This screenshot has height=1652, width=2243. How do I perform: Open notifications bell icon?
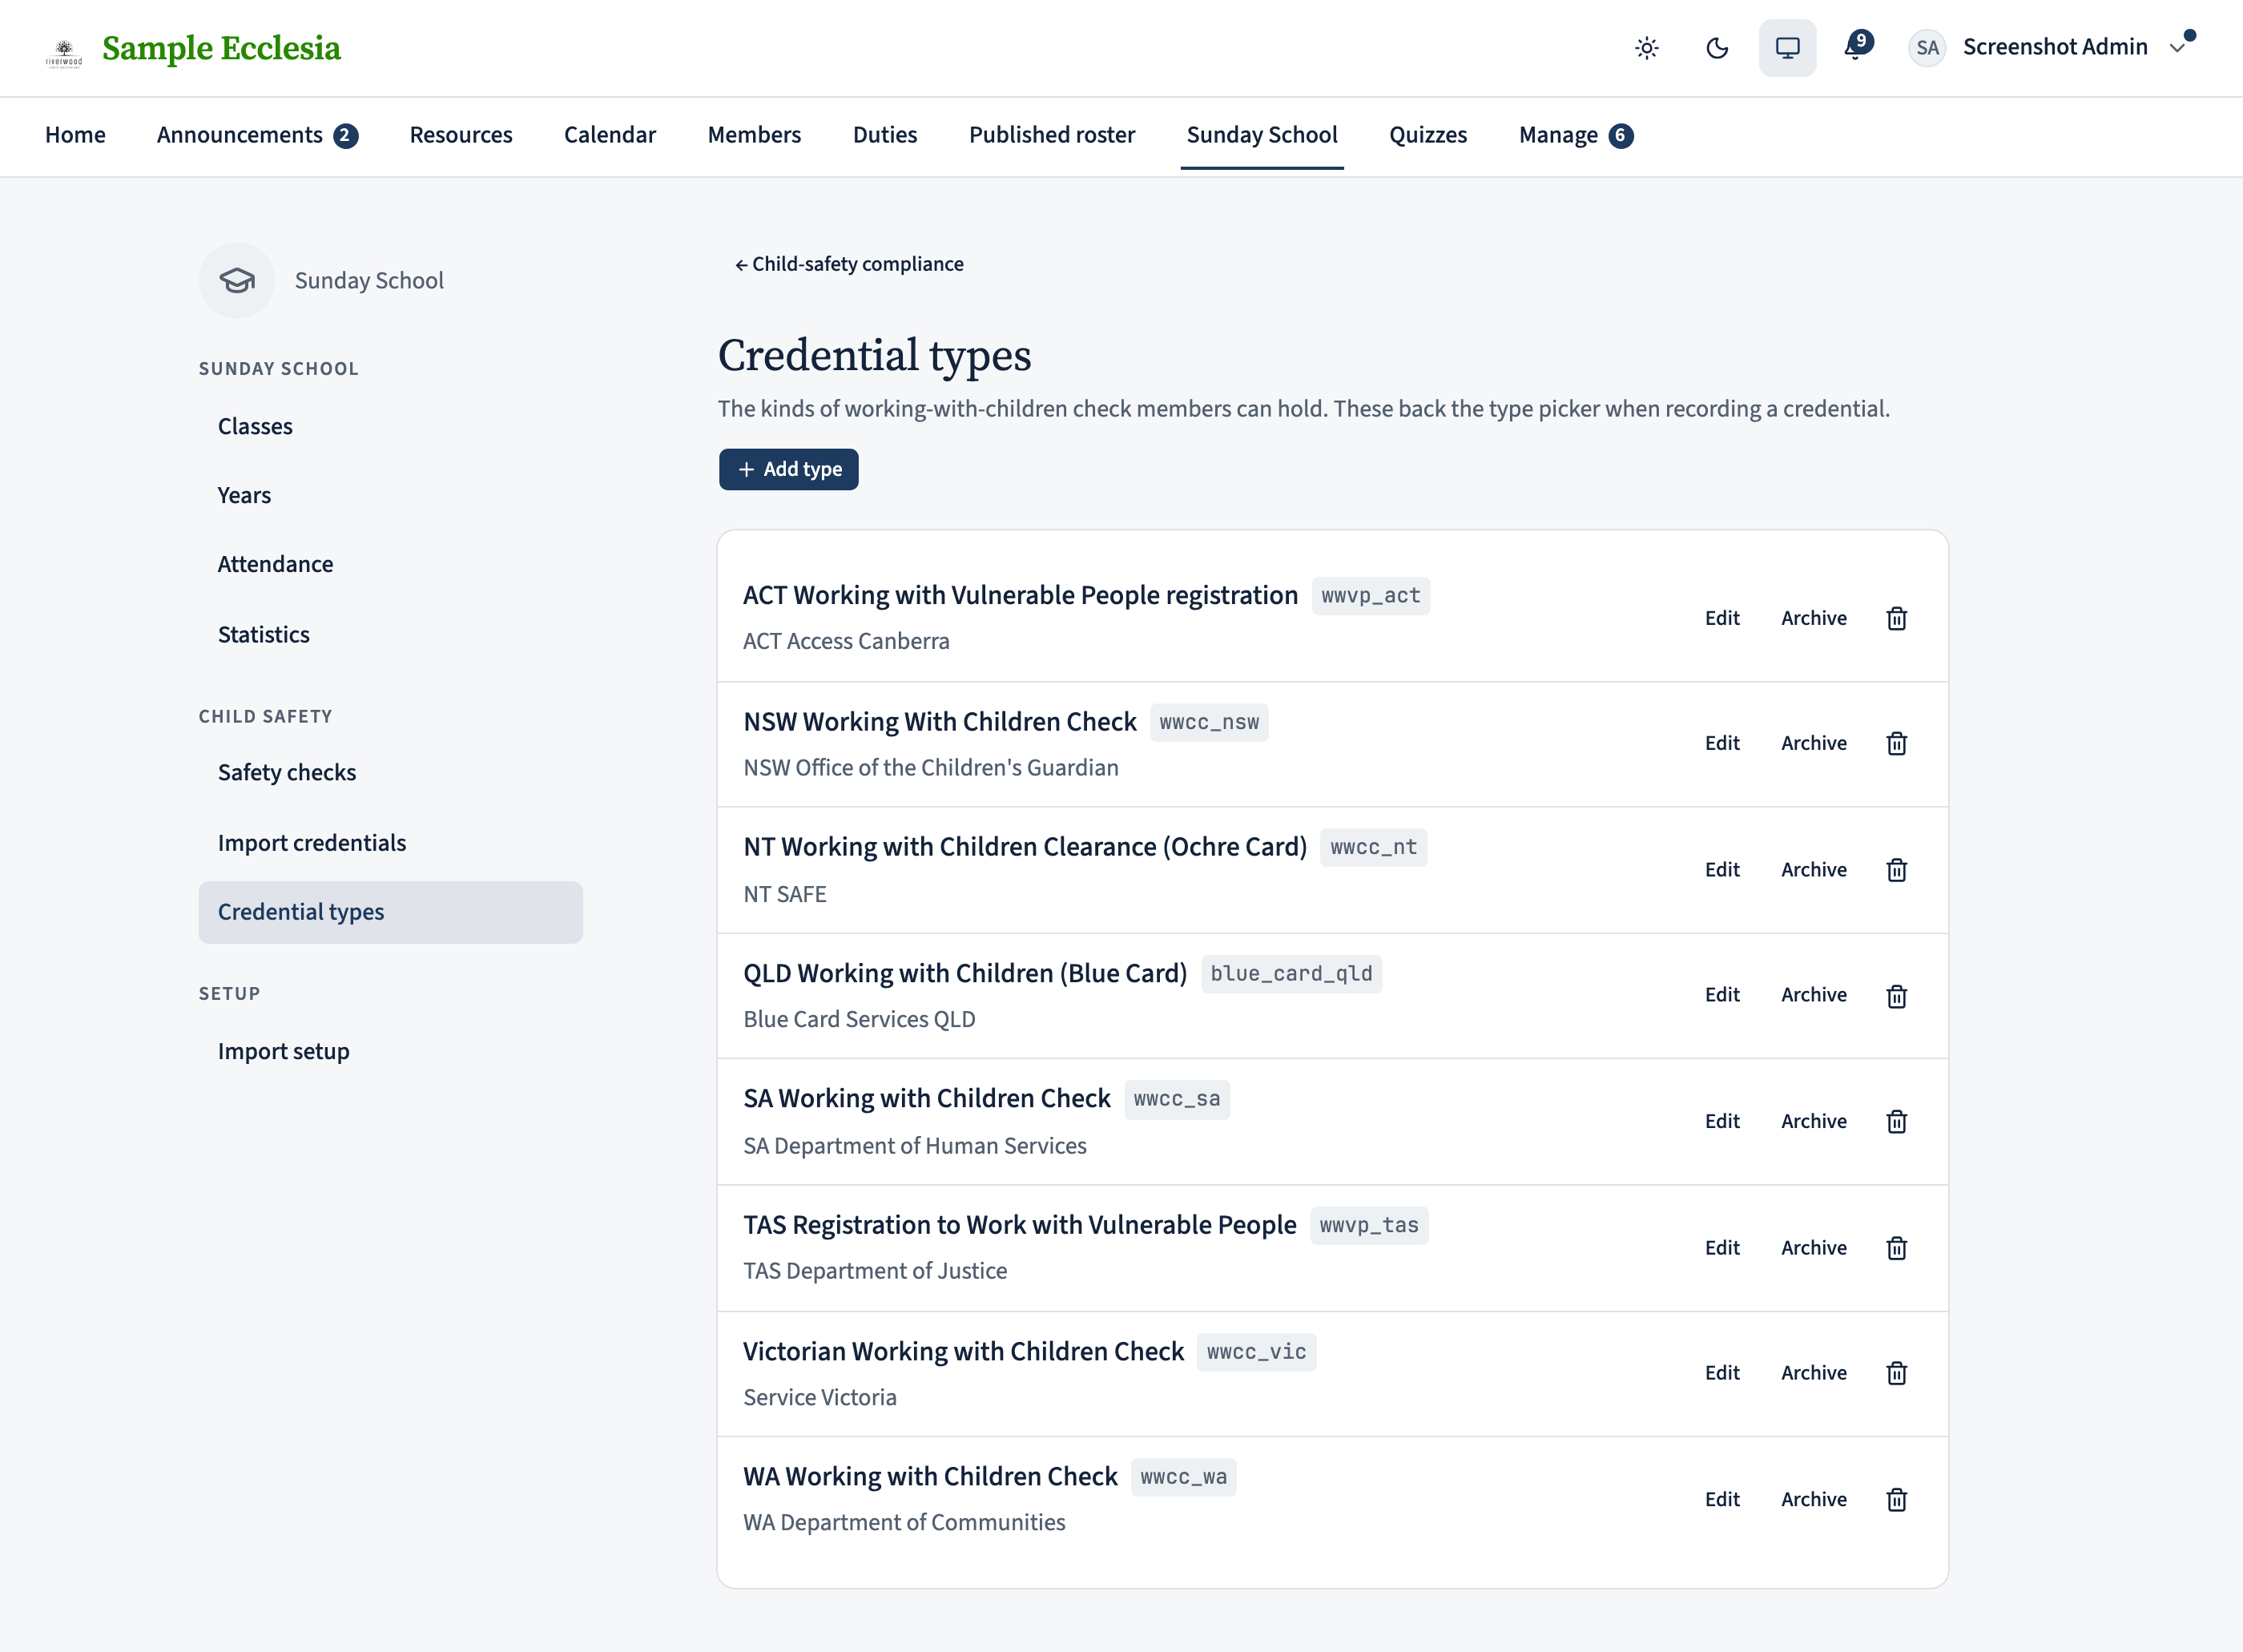click(1857, 48)
